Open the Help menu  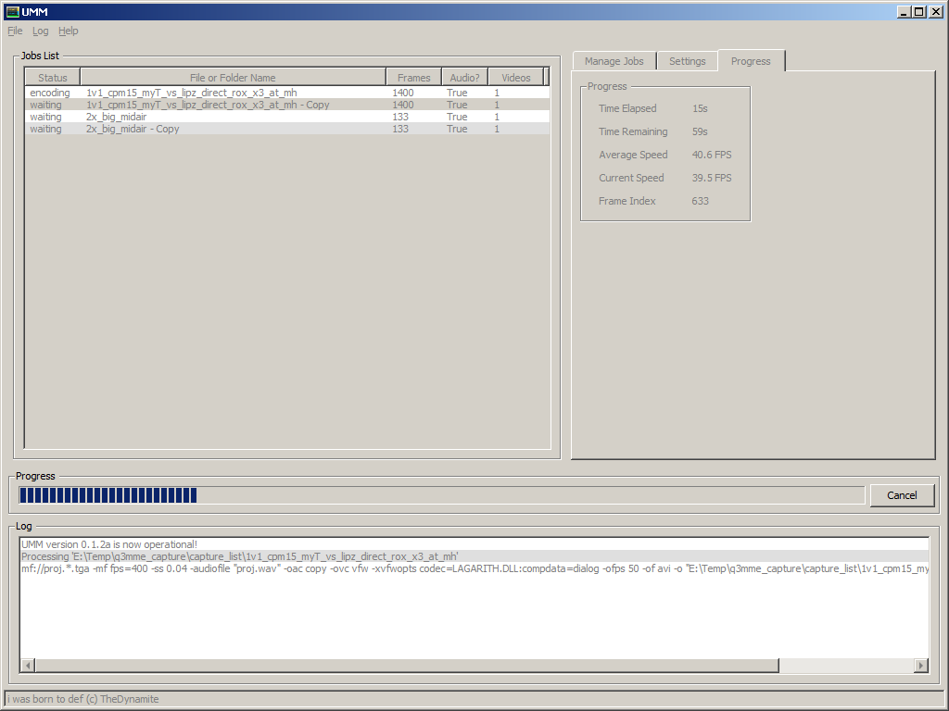click(x=69, y=31)
